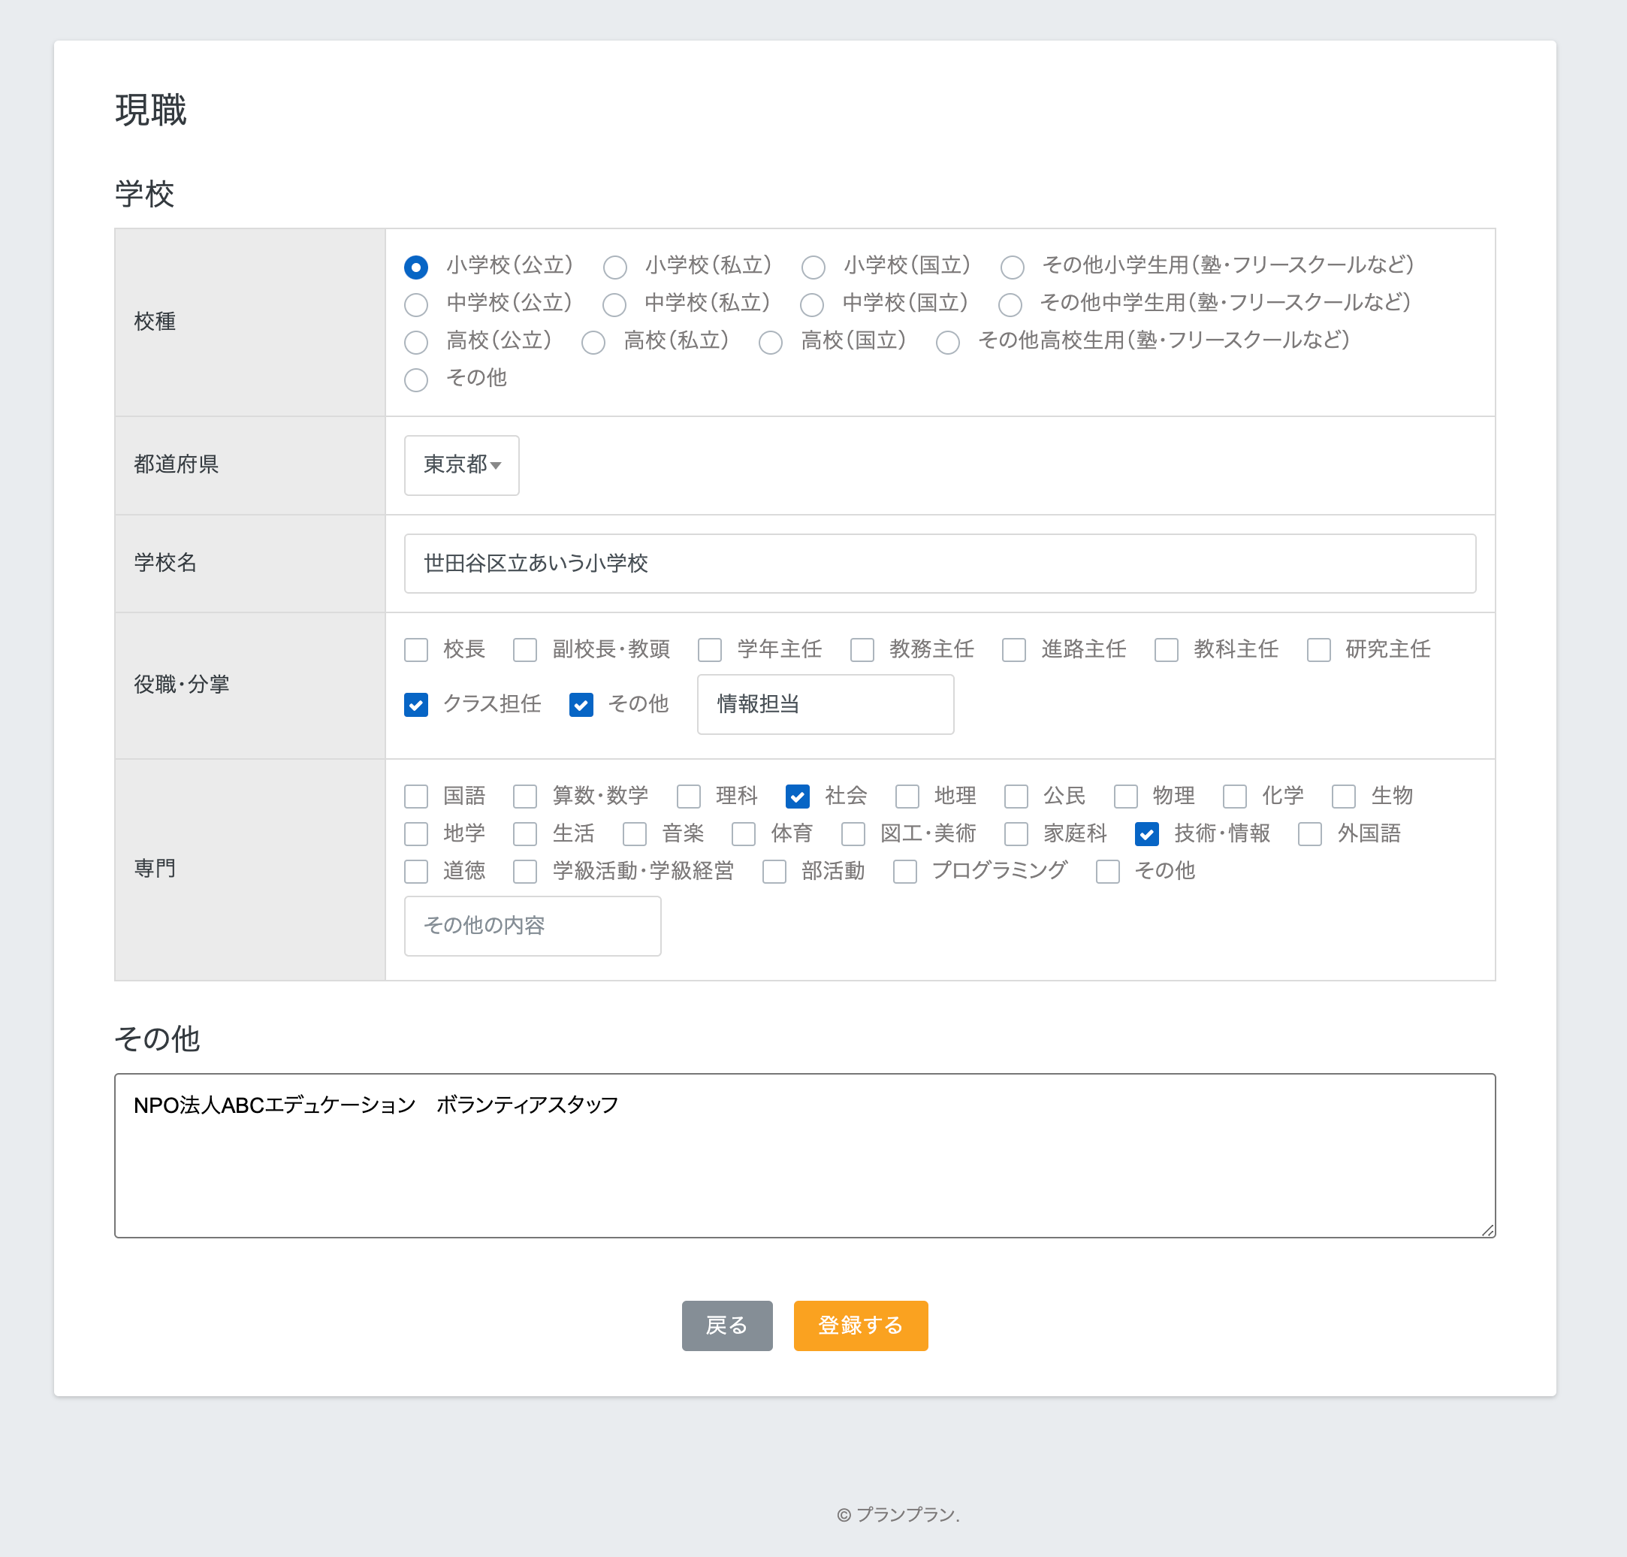
Task: Select その他 school type radio
Action: (415, 380)
